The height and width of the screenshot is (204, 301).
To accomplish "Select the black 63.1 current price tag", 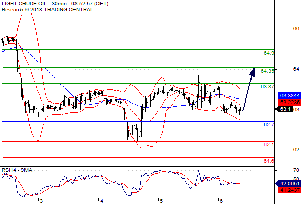I will tap(284, 109).
